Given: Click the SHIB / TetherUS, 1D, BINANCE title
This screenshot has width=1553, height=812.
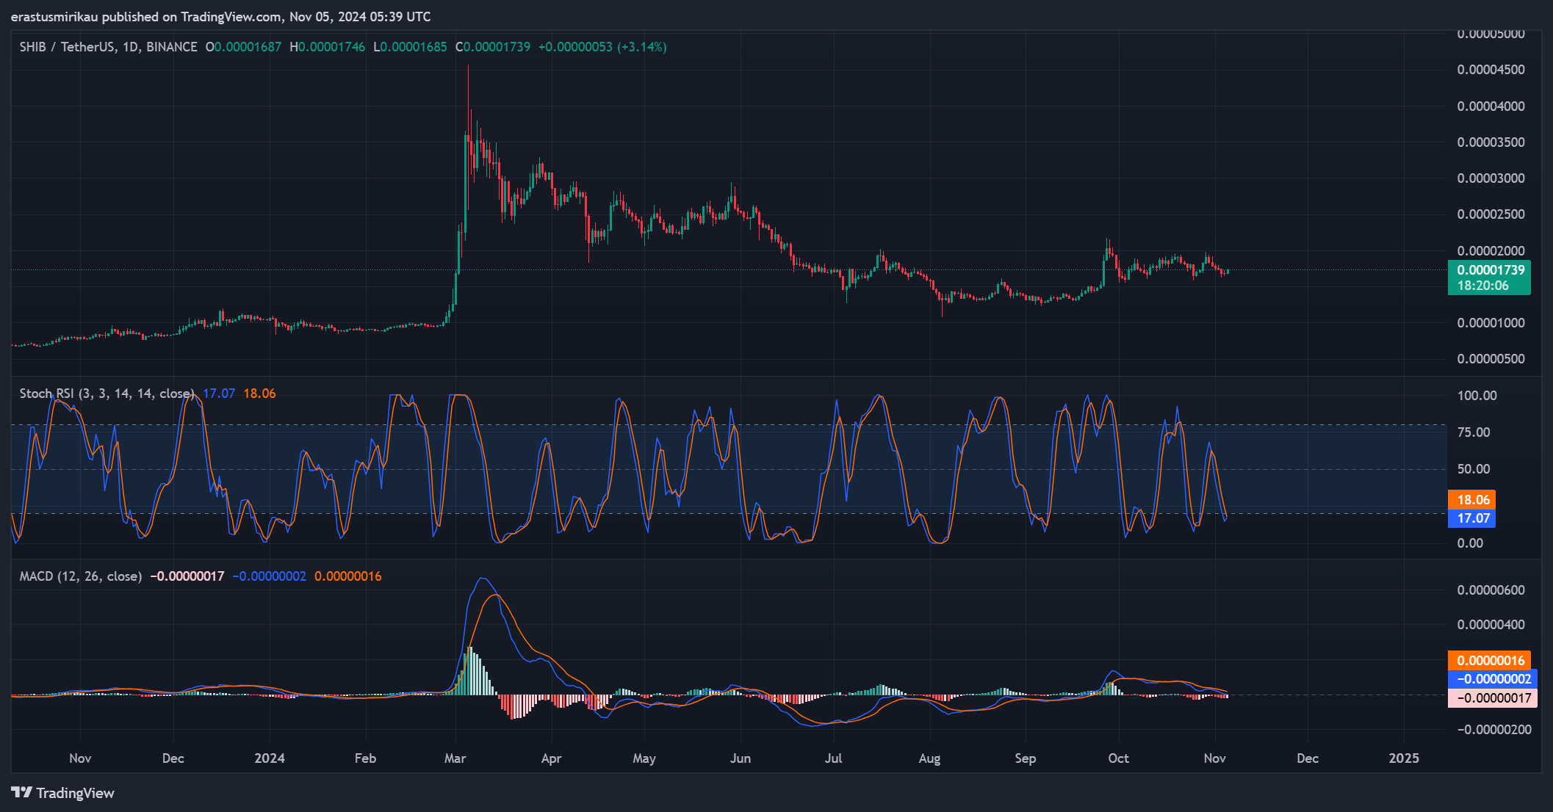Looking at the screenshot, I should pos(108,47).
